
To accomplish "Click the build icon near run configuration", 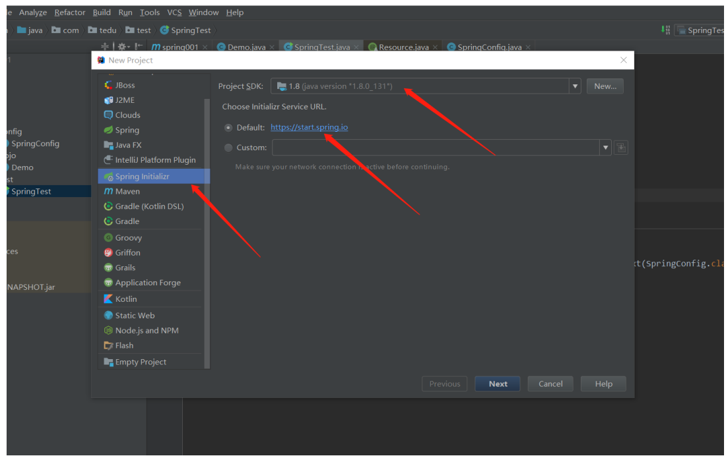I will pyautogui.click(x=665, y=30).
